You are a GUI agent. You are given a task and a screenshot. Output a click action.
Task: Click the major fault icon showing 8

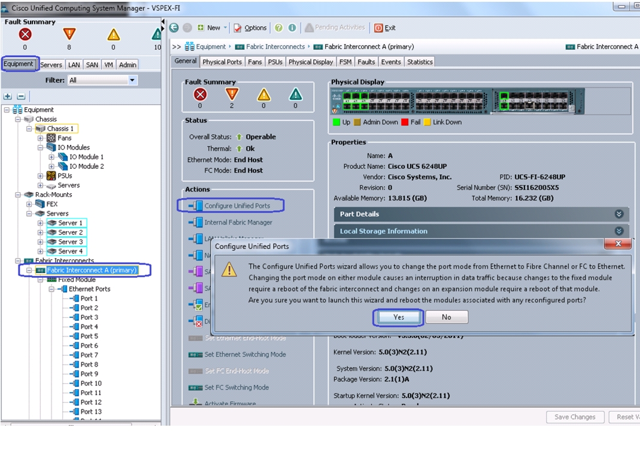69,34
